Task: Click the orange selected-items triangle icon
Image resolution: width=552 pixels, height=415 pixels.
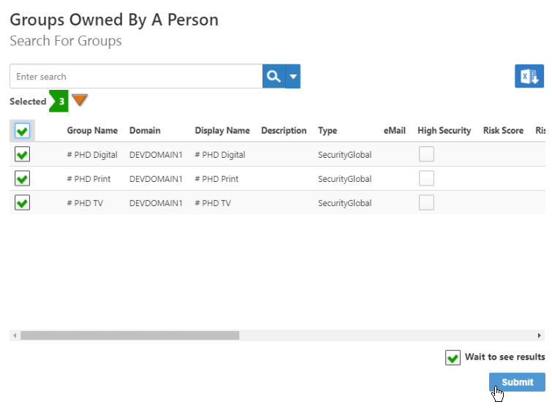Action: tap(80, 100)
